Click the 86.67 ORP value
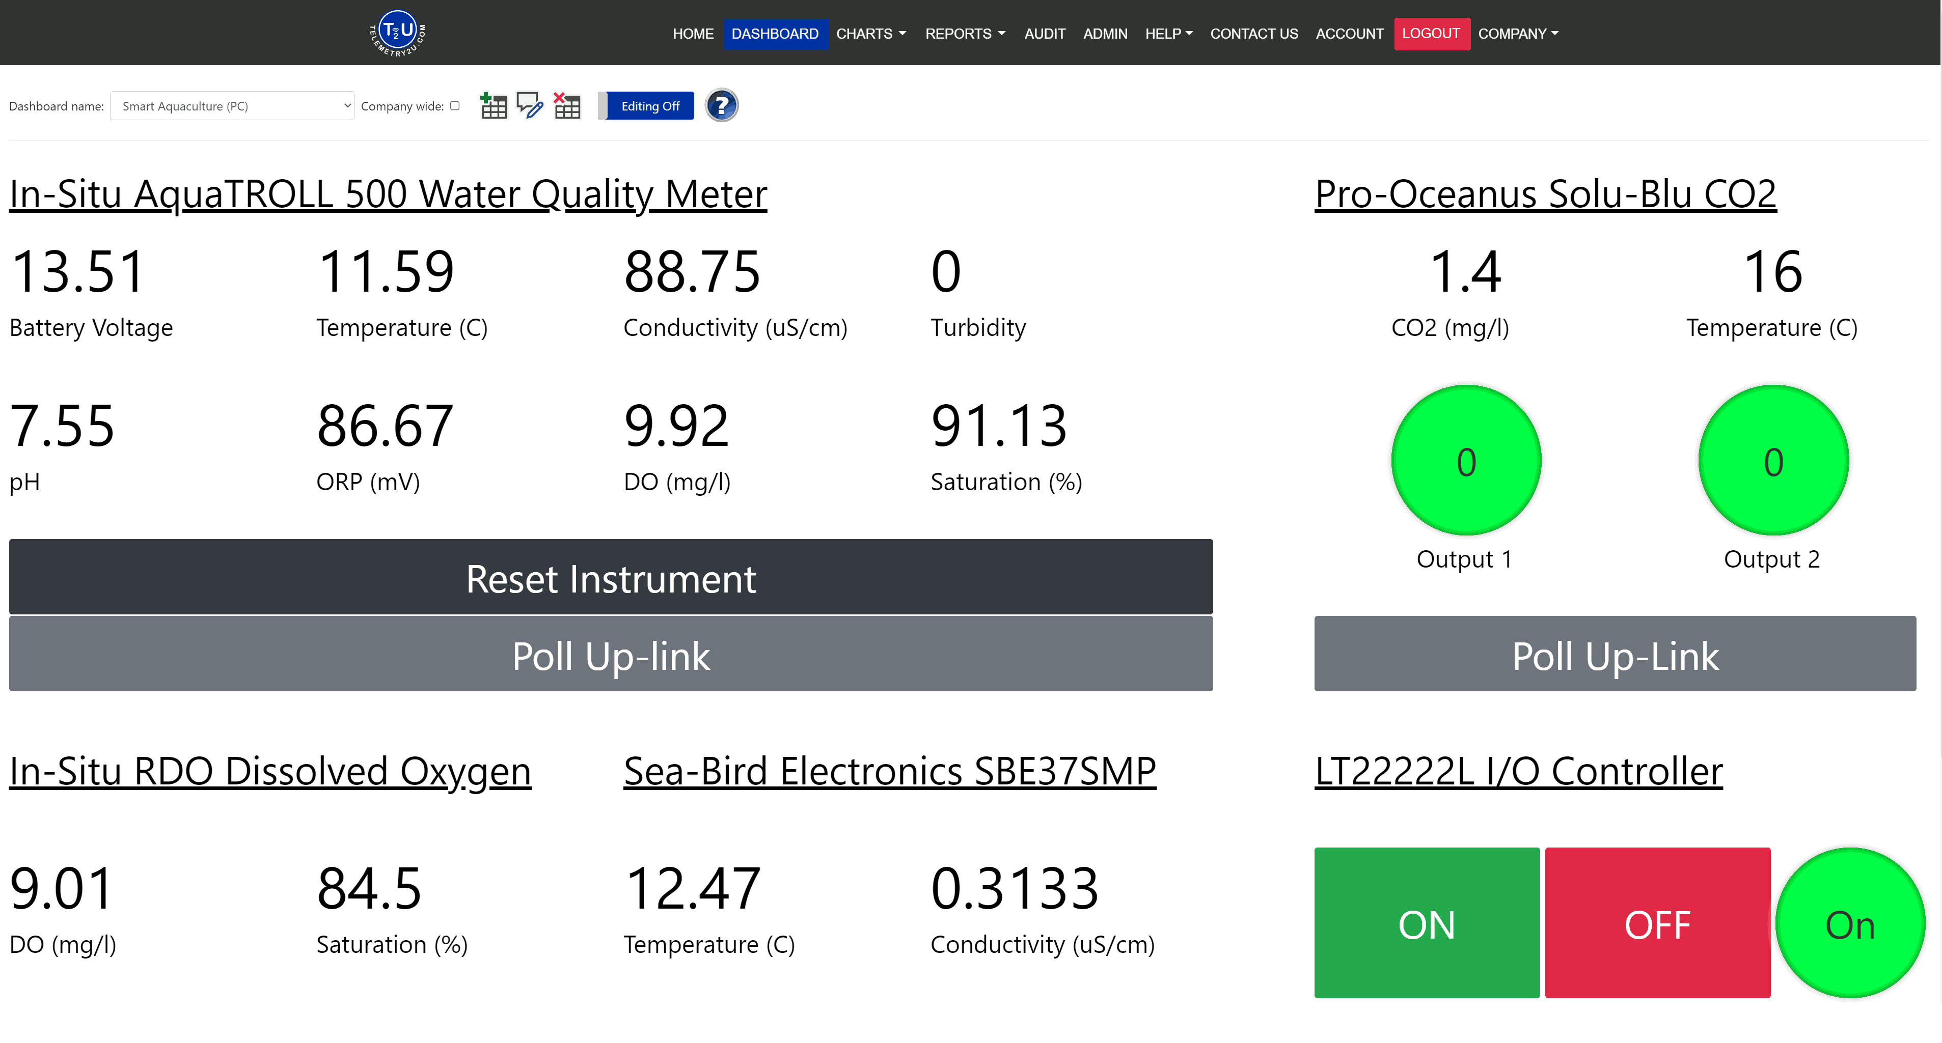1942x1043 pixels. (x=385, y=426)
